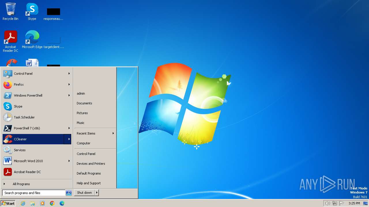Open the Recycle Bin desktop icon
This screenshot has height=207, width=369.
[10, 11]
